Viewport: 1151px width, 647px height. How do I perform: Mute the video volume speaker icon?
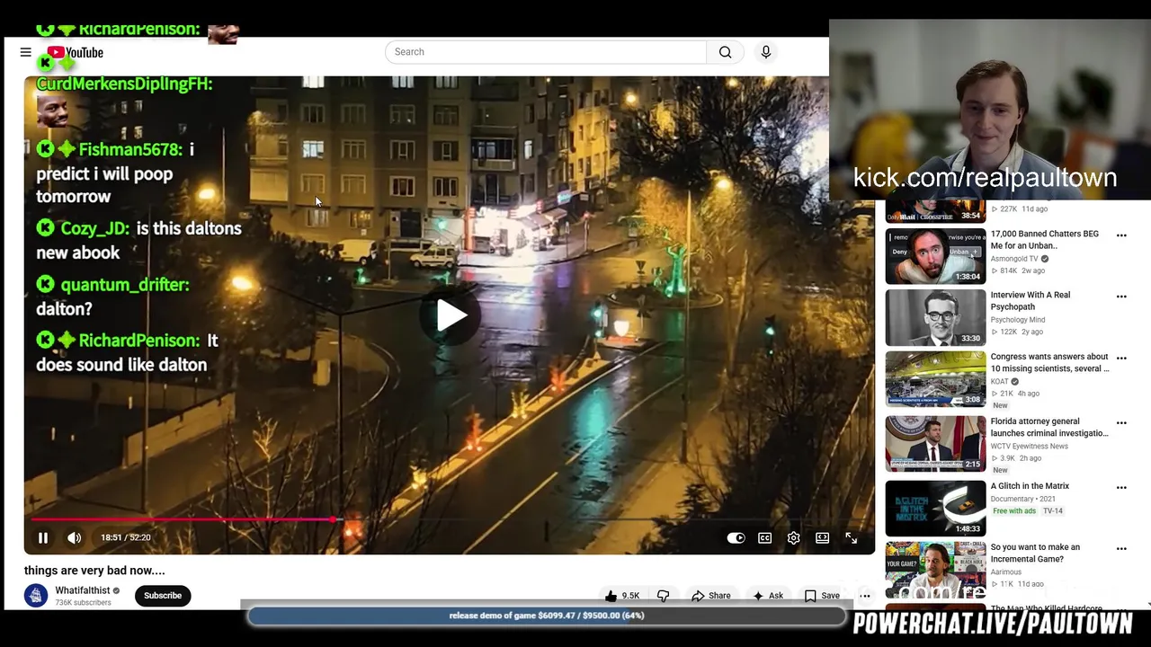pyautogui.click(x=74, y=537)
